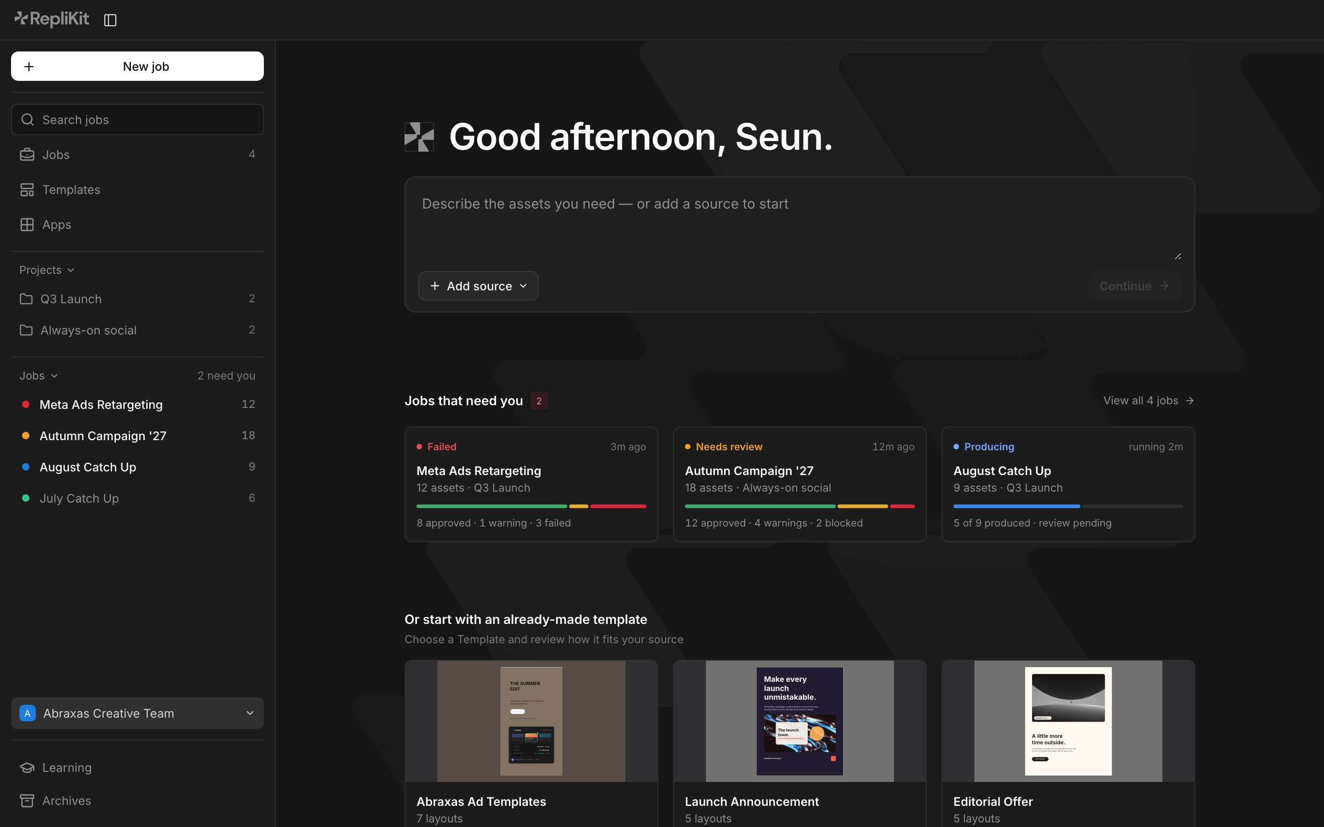1324x827 pixels.
Task: Click the arrow beside View all 4 jobs
Action: [x=1189, y=401]
